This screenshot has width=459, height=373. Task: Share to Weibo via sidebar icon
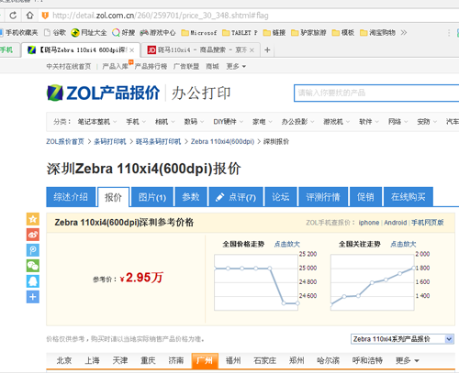coord(33,235)
